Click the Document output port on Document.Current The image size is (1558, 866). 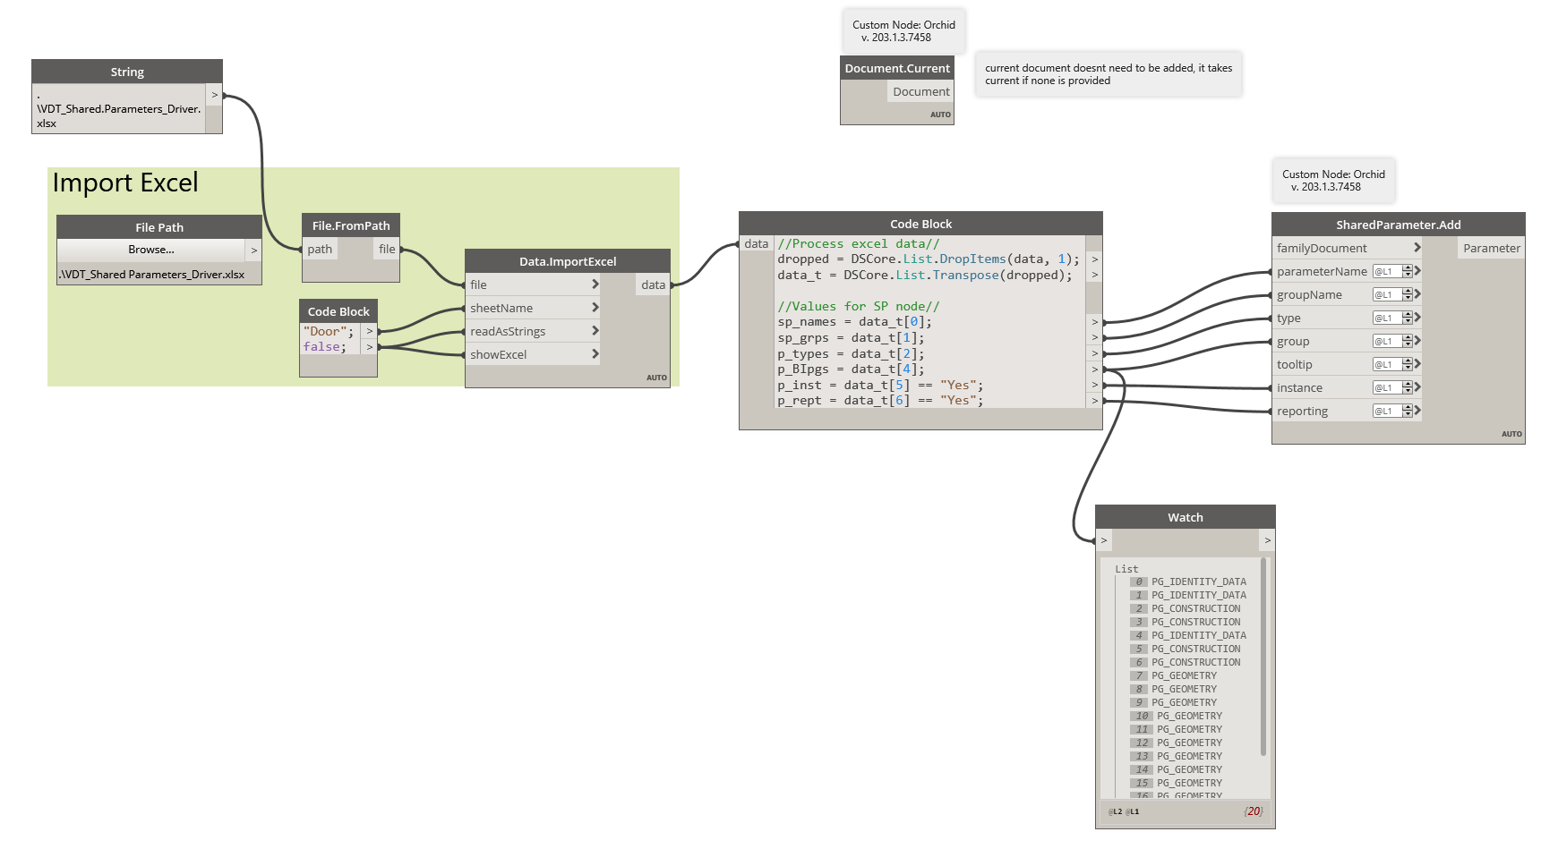click(920, 91)
